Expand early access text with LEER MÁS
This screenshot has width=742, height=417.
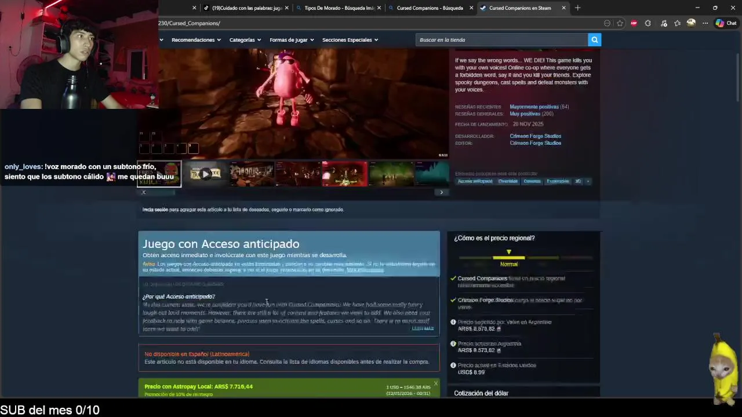point(423,328)
